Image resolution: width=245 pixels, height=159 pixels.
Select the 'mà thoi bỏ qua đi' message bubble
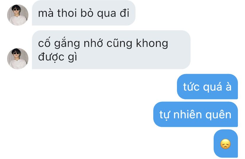click(84, 13)
